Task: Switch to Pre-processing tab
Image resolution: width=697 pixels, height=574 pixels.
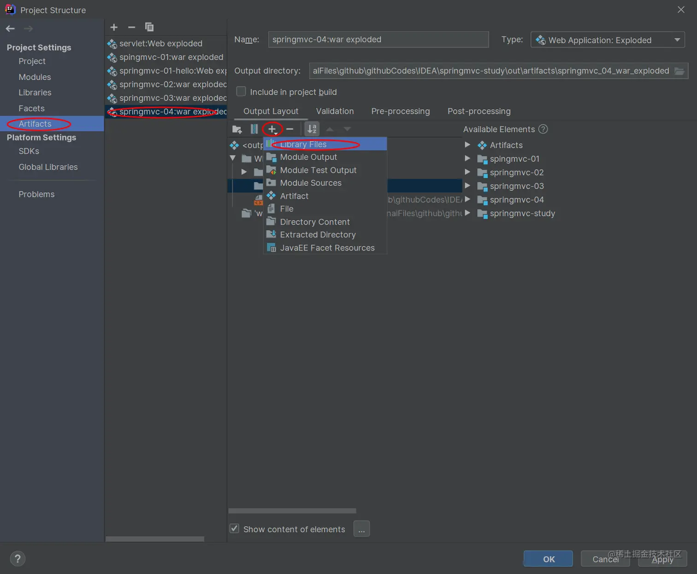Action: pos(400,111)
